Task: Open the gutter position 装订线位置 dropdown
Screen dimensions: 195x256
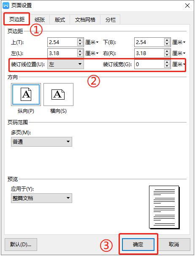Action: [x=65, y=64]
